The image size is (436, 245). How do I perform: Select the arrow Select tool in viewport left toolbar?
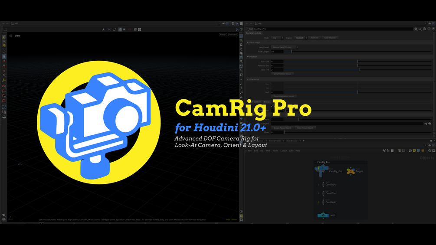(x=4, y=52)
